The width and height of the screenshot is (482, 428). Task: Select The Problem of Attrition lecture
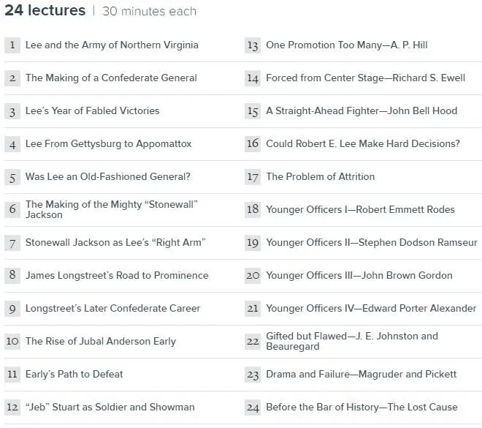tap(321, 176)
